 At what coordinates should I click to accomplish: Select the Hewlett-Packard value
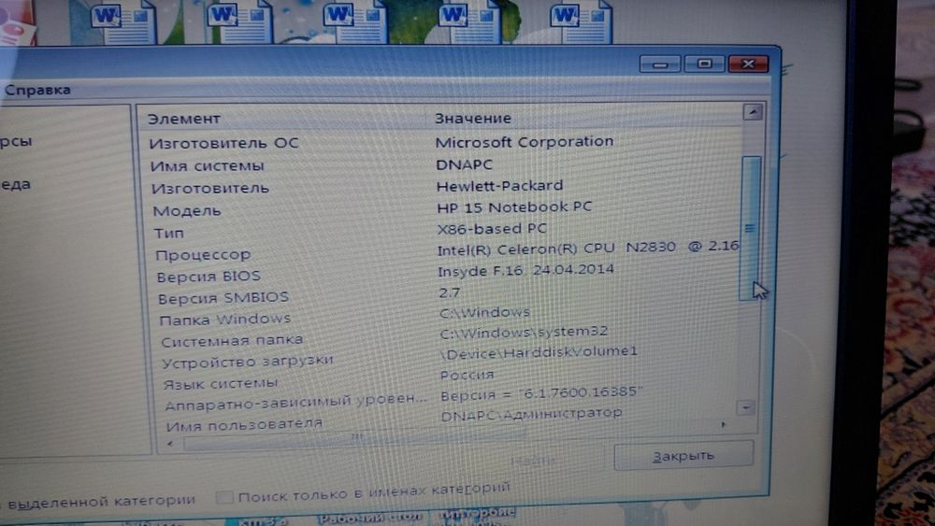coord(499,186)
